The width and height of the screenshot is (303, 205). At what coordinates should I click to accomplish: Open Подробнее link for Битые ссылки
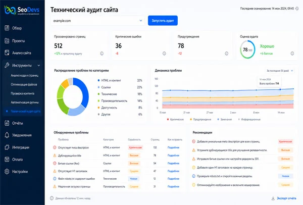click(x=173, y=163)
